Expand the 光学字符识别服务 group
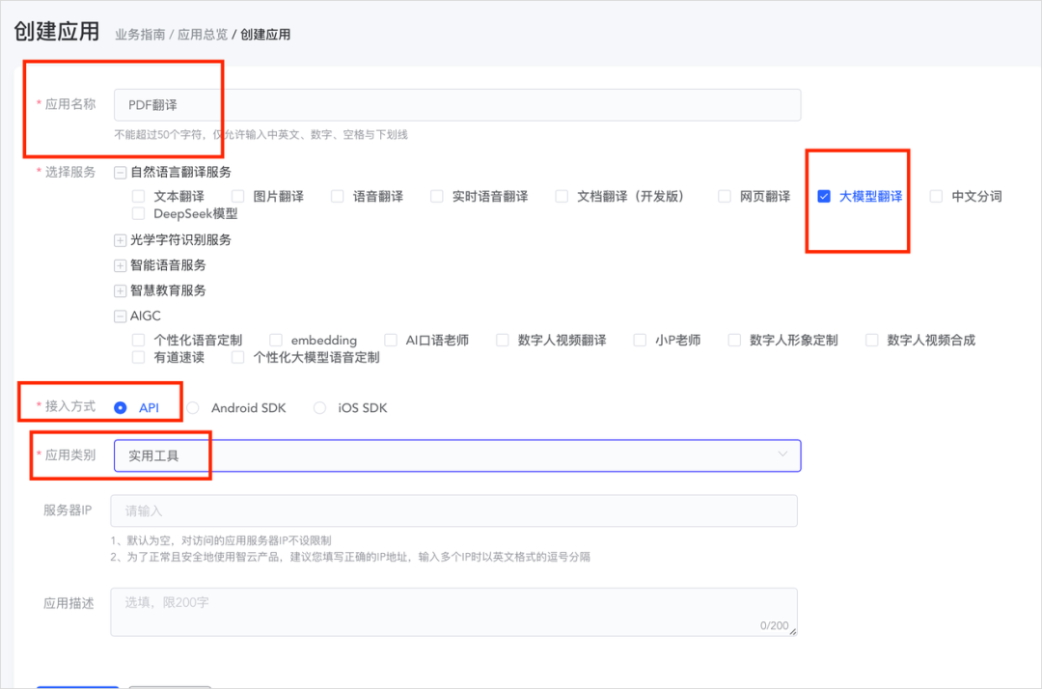The width and height of the screenshot is (1042, 689). [x=121, y=240]
